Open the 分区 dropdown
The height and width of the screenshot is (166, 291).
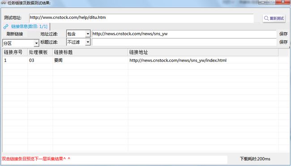tap(36, 43)
